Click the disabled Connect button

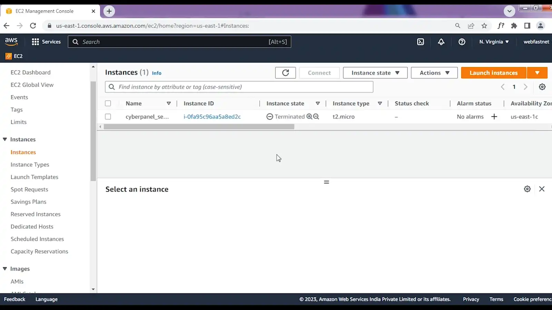point(319,73)
